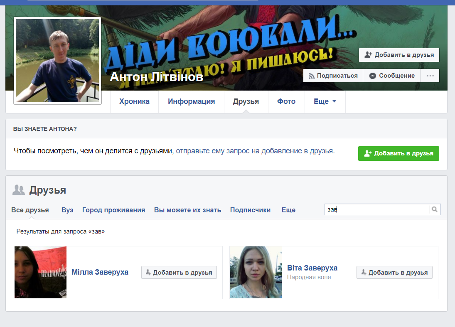Open Віта Заверуха photo thumbnail
The image size is (455, 327).
(256, 272)
